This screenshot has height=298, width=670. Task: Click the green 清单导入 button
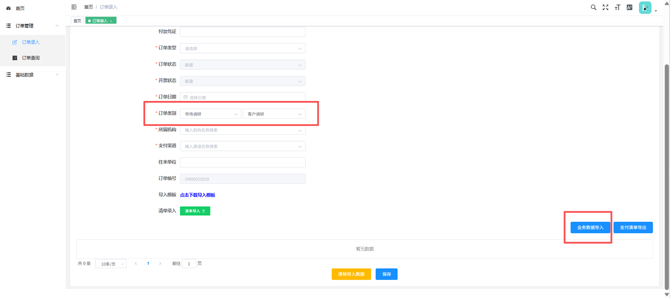[x=195, y=211]
